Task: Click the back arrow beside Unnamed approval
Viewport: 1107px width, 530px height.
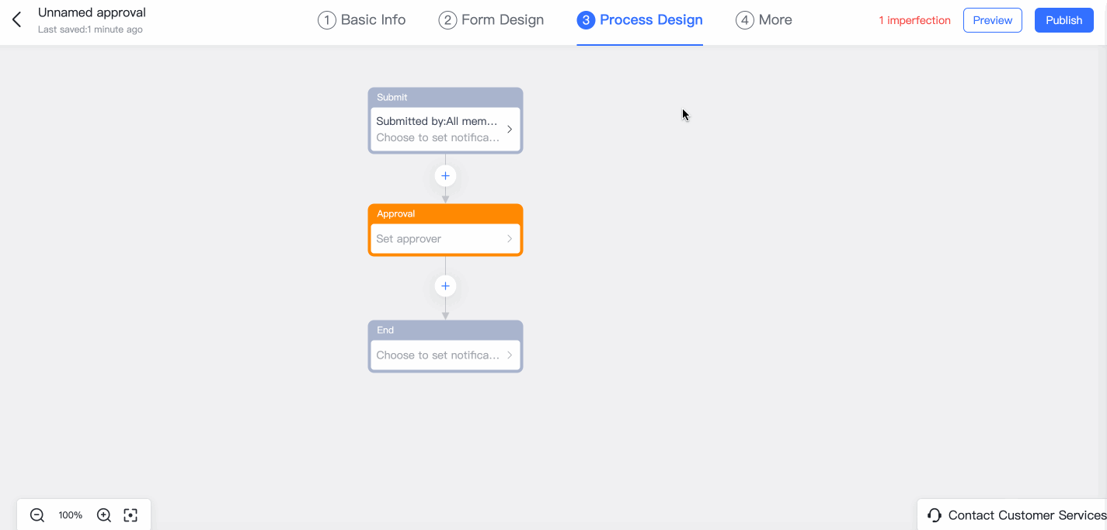Action: [16, 19]
